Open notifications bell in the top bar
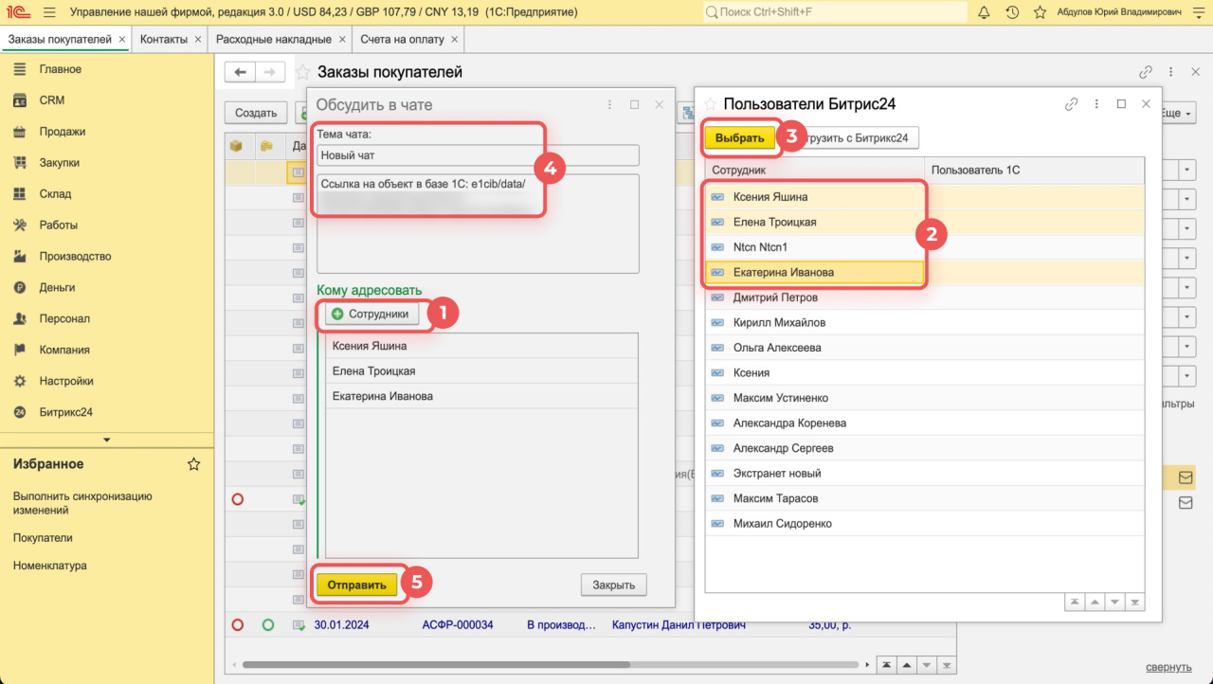Image resolution: width=1213 pixels, height=684 pixels. [984, 12]
